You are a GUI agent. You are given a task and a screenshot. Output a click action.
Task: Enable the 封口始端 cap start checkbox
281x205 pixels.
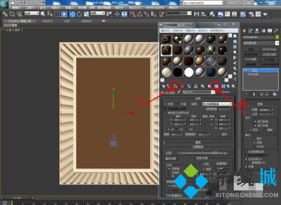click(255, 122)
